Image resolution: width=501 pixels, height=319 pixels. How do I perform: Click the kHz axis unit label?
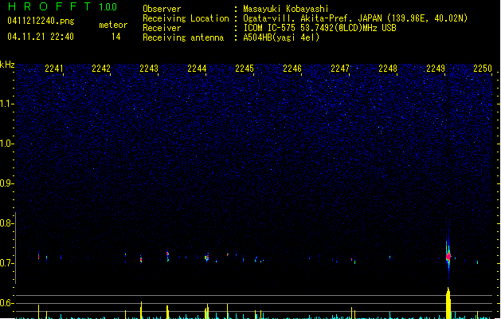[x=7, y=65]
